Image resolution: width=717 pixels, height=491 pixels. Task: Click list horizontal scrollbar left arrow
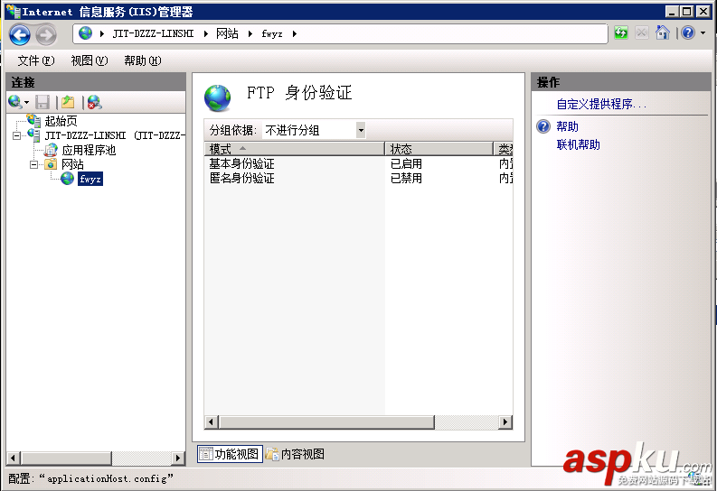212,422
